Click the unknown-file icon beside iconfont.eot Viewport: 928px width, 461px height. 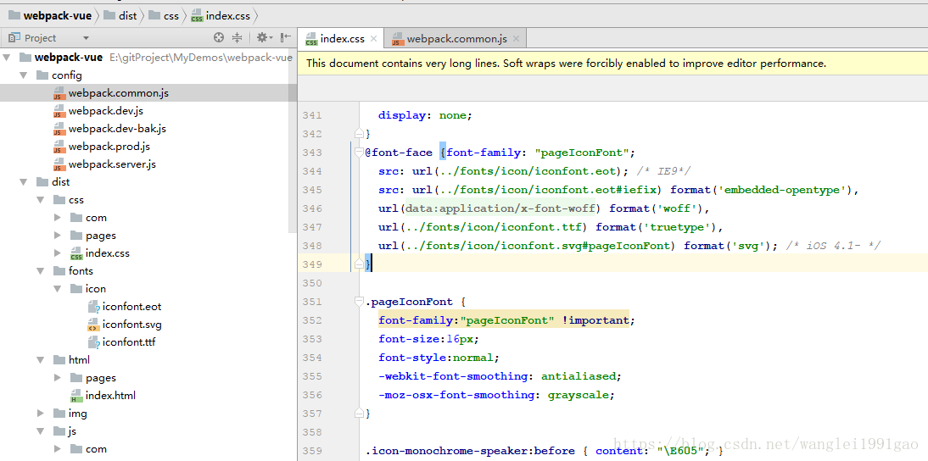pyautogui.click(x=93, y=307)
